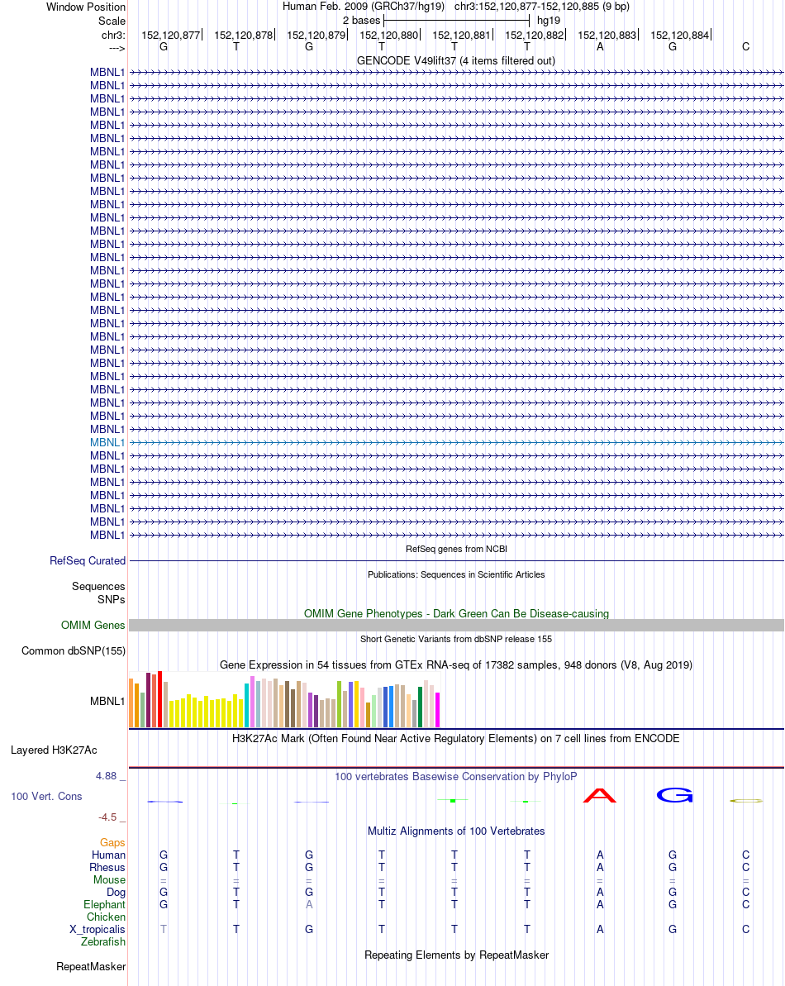Click the hg19 label beside scale bar
The width and height of the screenshot is (785, 986).
pyautogui.click(x=549, y=20)
